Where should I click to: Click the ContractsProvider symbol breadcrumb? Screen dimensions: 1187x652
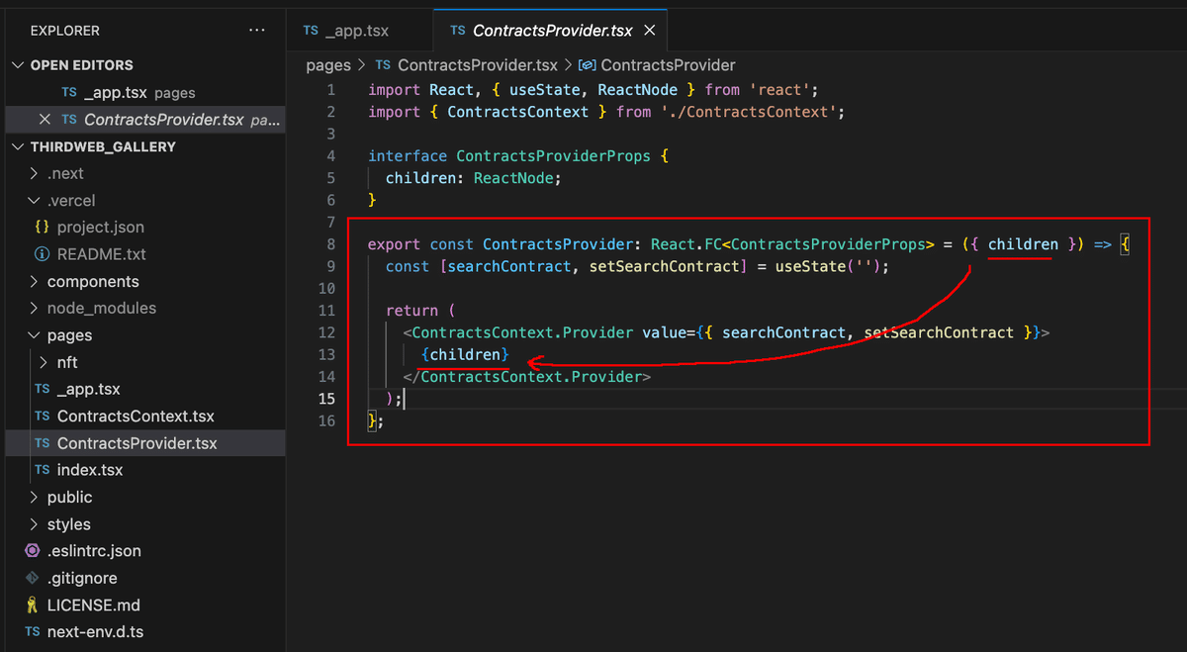click(668, 65)
